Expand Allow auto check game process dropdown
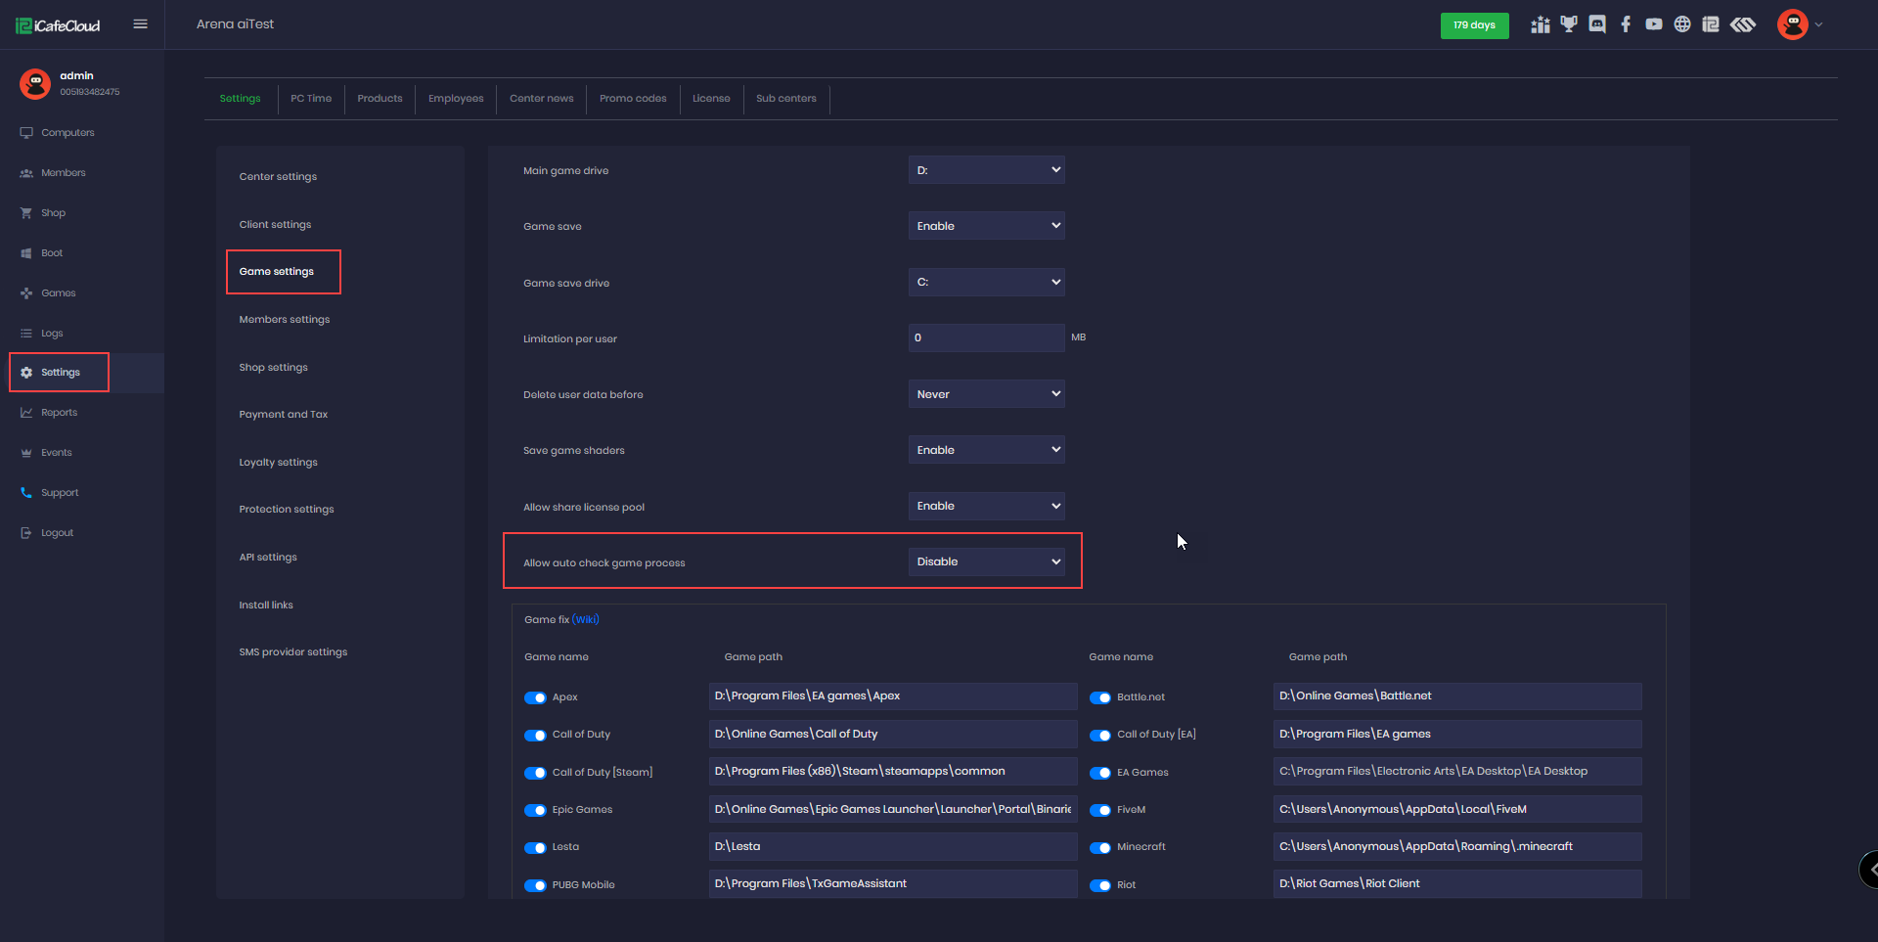 986,561
